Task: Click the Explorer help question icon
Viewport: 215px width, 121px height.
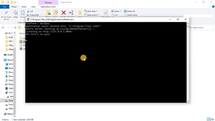Action: coord(213,7)
